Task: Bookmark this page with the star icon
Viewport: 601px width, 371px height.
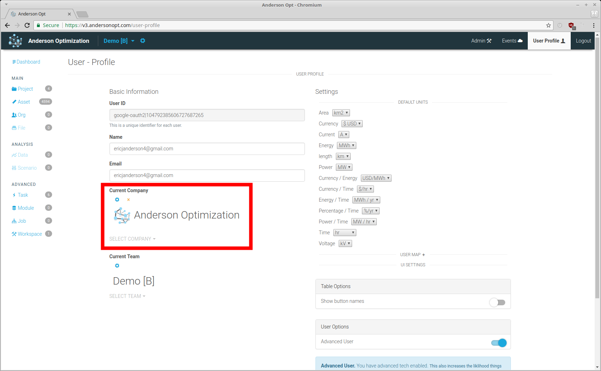Action: pos(548,25)
